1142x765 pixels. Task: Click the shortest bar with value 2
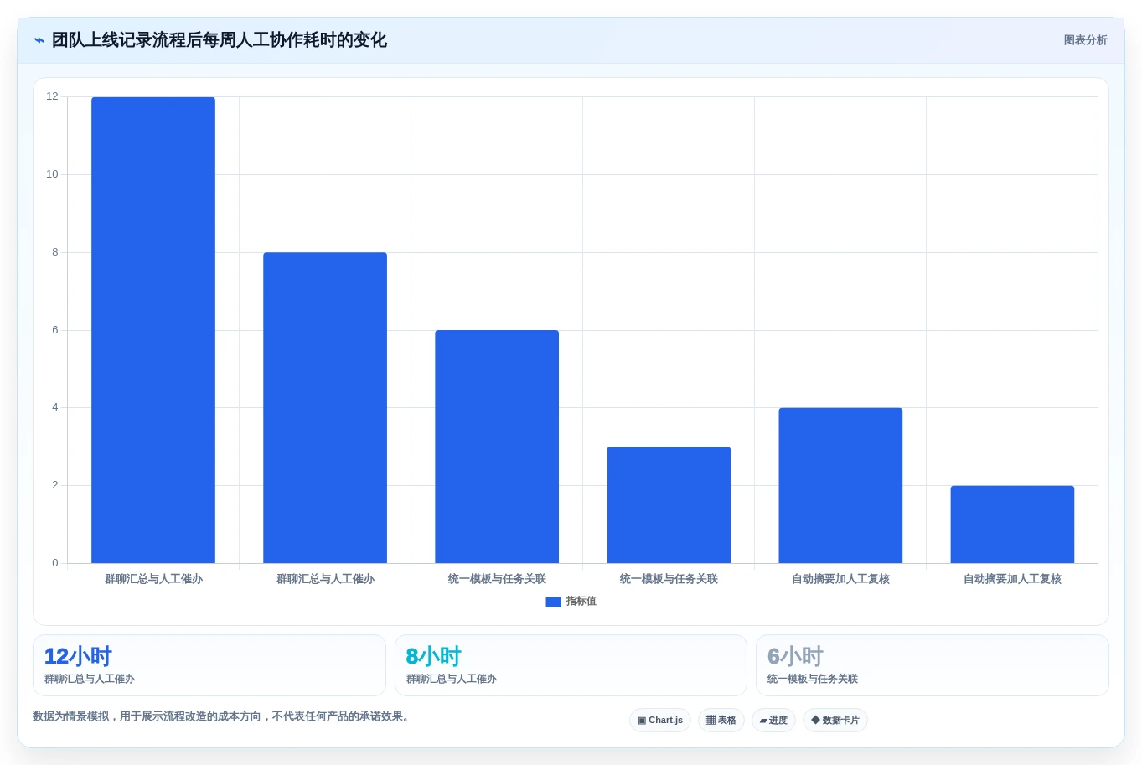[1012, 525]
